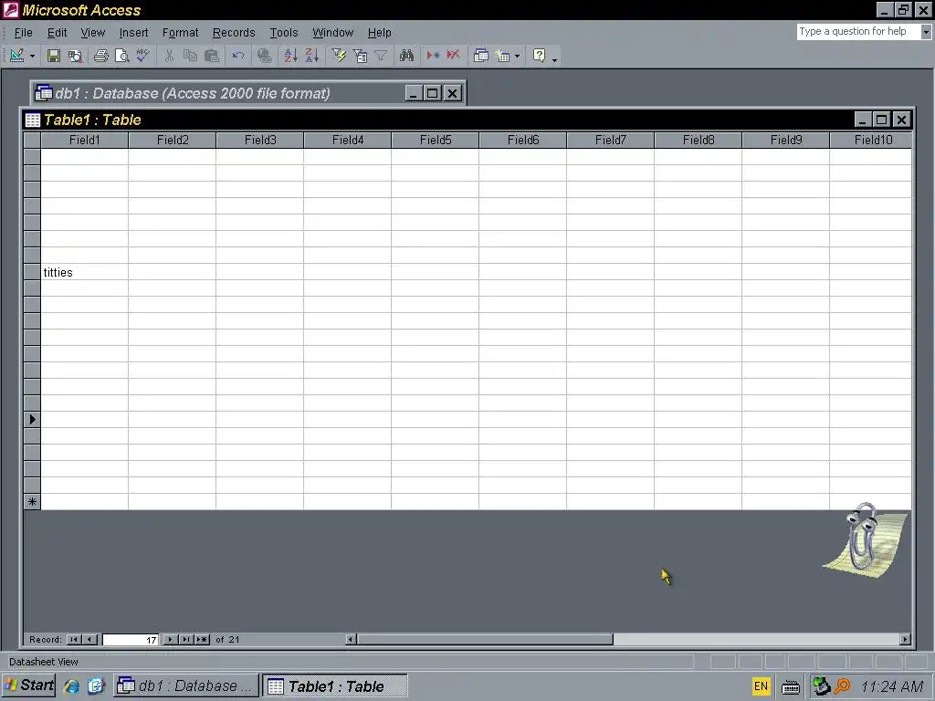This screenshot has height=701, width=935.
Task: Click the Database Window icon
Action: tap(480, 56)
